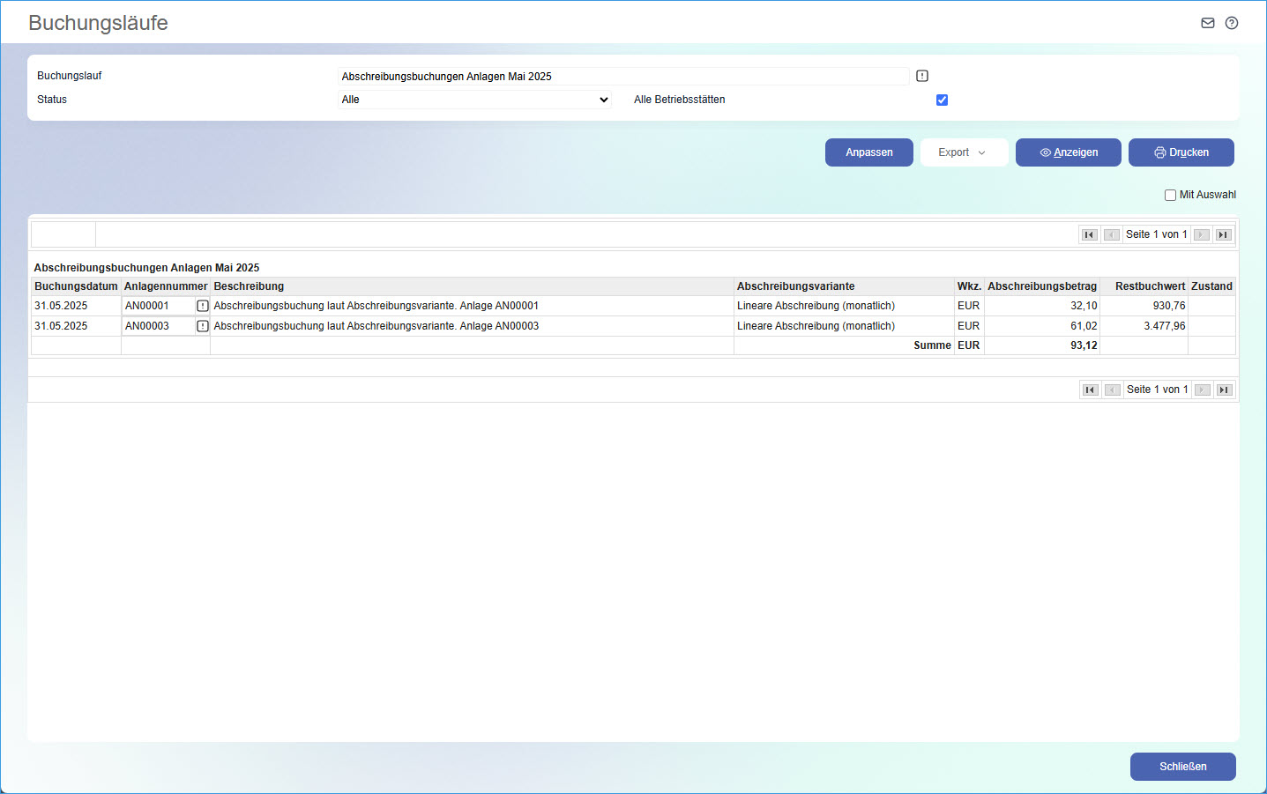Click the Restbuchwert value 930,76
Screen dimensions: 1267x794
pos(1169,306)
